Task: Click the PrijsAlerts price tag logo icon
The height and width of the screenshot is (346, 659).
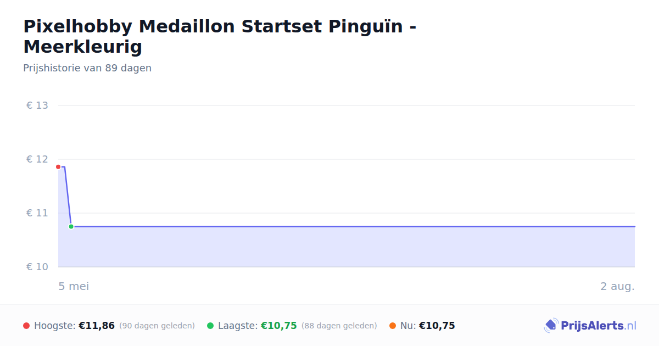Action: tap(551, 326)
